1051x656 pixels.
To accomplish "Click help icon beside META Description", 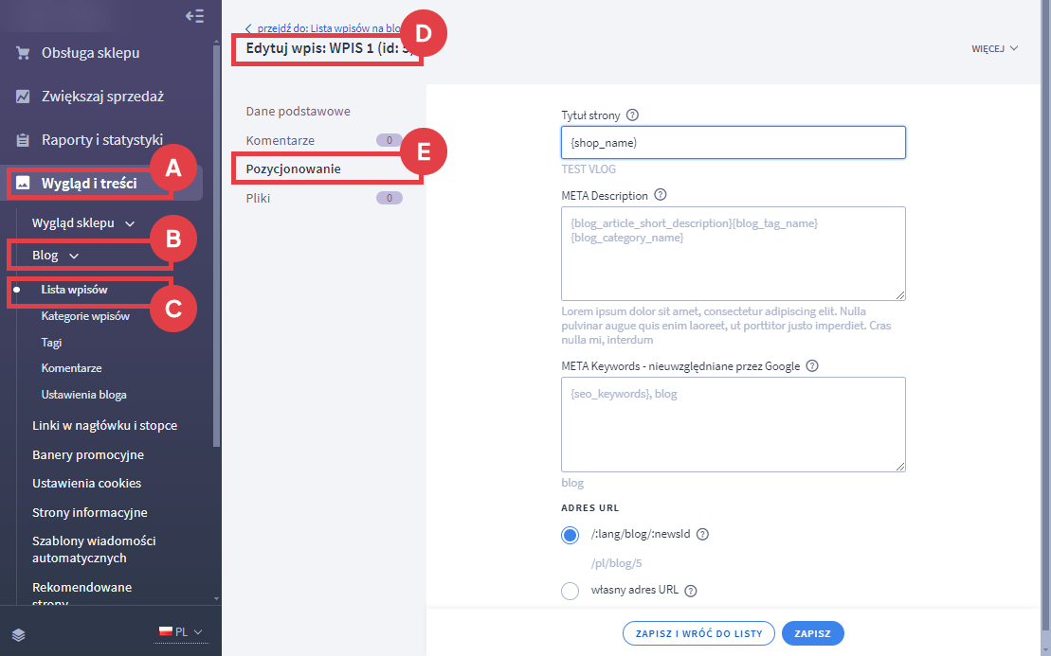I will [661, 195].
